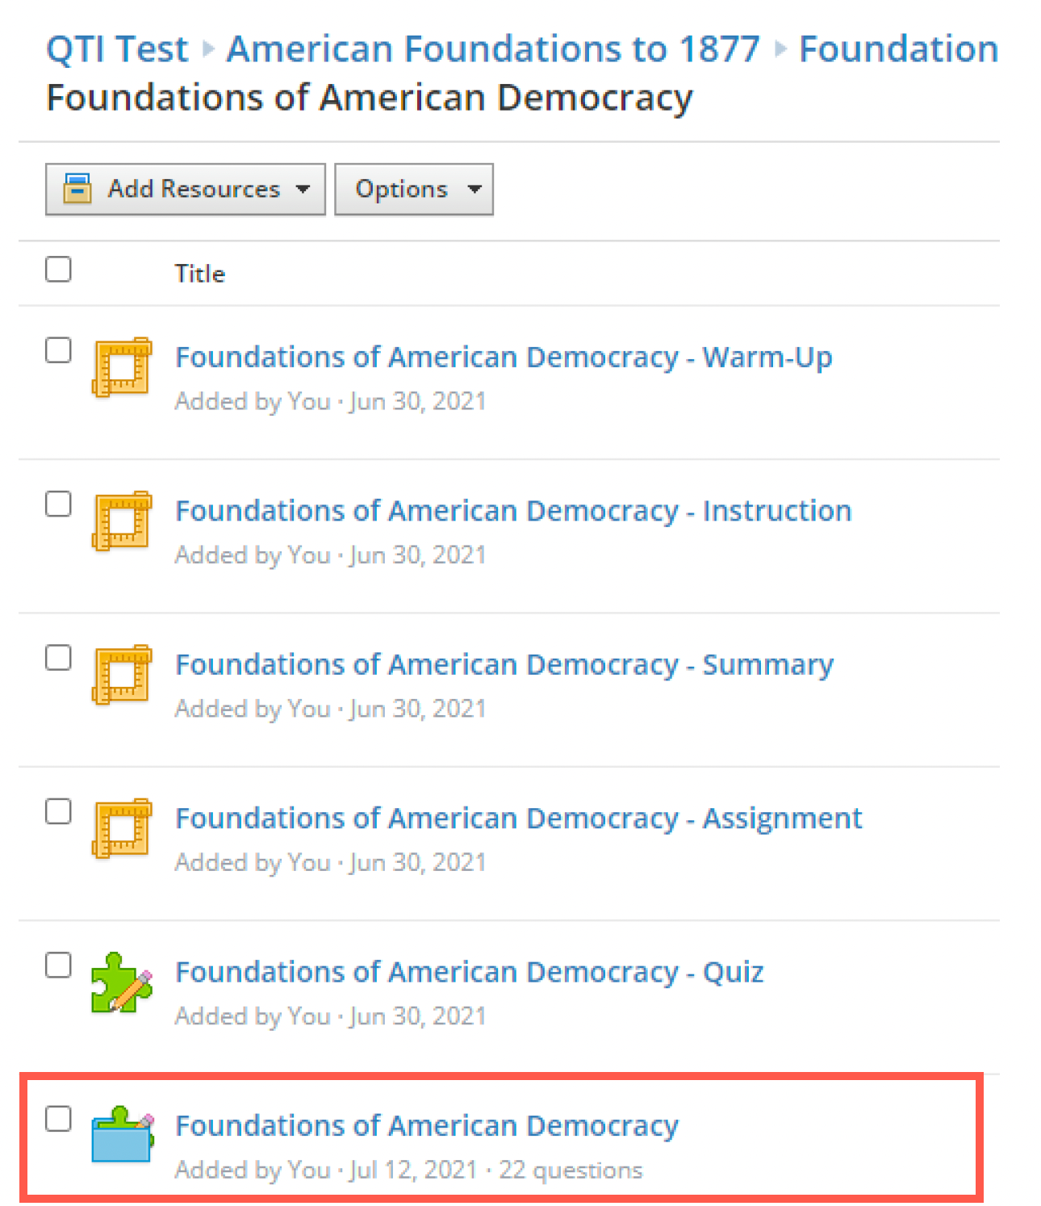
Task: Toggle the select-all checkbox beside Title
Action: coord(58,269)
